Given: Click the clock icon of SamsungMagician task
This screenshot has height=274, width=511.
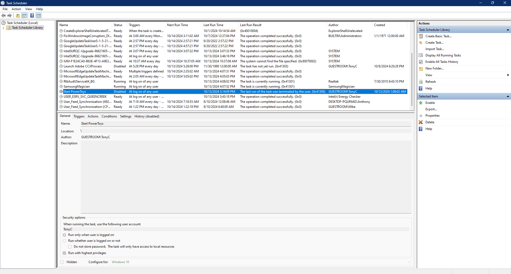Looking at the screenshot, I should [x=61, y=87].
